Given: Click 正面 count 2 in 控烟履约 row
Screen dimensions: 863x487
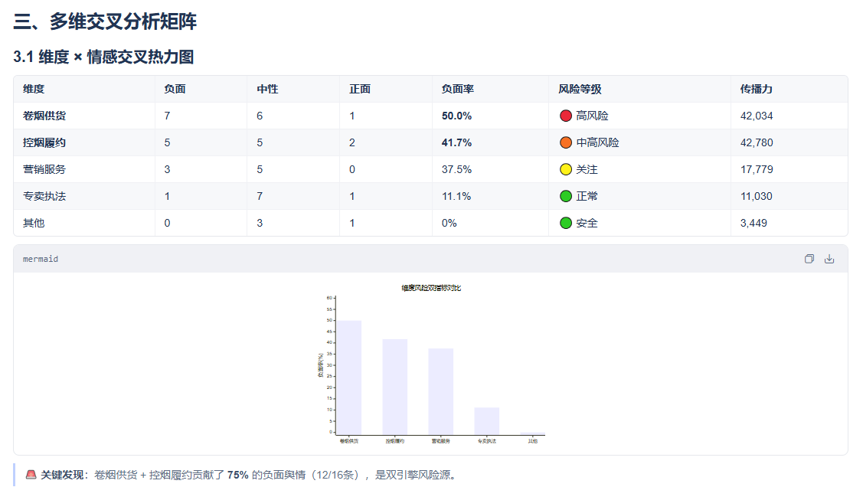Looking at the screenshot, I should click(x=352, y=142).
